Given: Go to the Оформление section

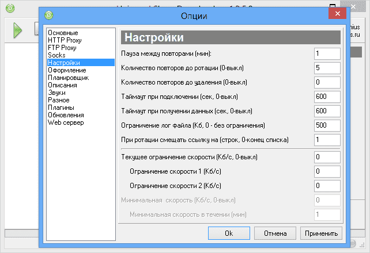Looking at the screenshot, I should point(67,70).
